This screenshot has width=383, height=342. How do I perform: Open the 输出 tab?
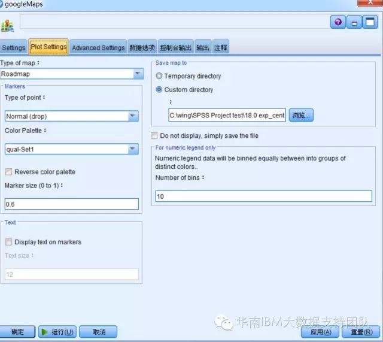(x=203, y=47)
